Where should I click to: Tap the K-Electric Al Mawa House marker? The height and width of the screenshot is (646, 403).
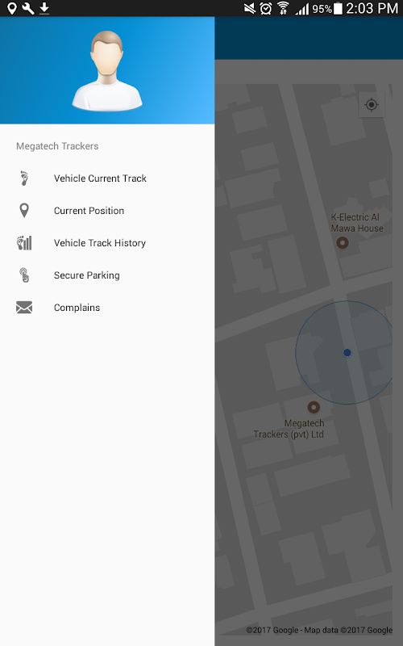point(342,243)
